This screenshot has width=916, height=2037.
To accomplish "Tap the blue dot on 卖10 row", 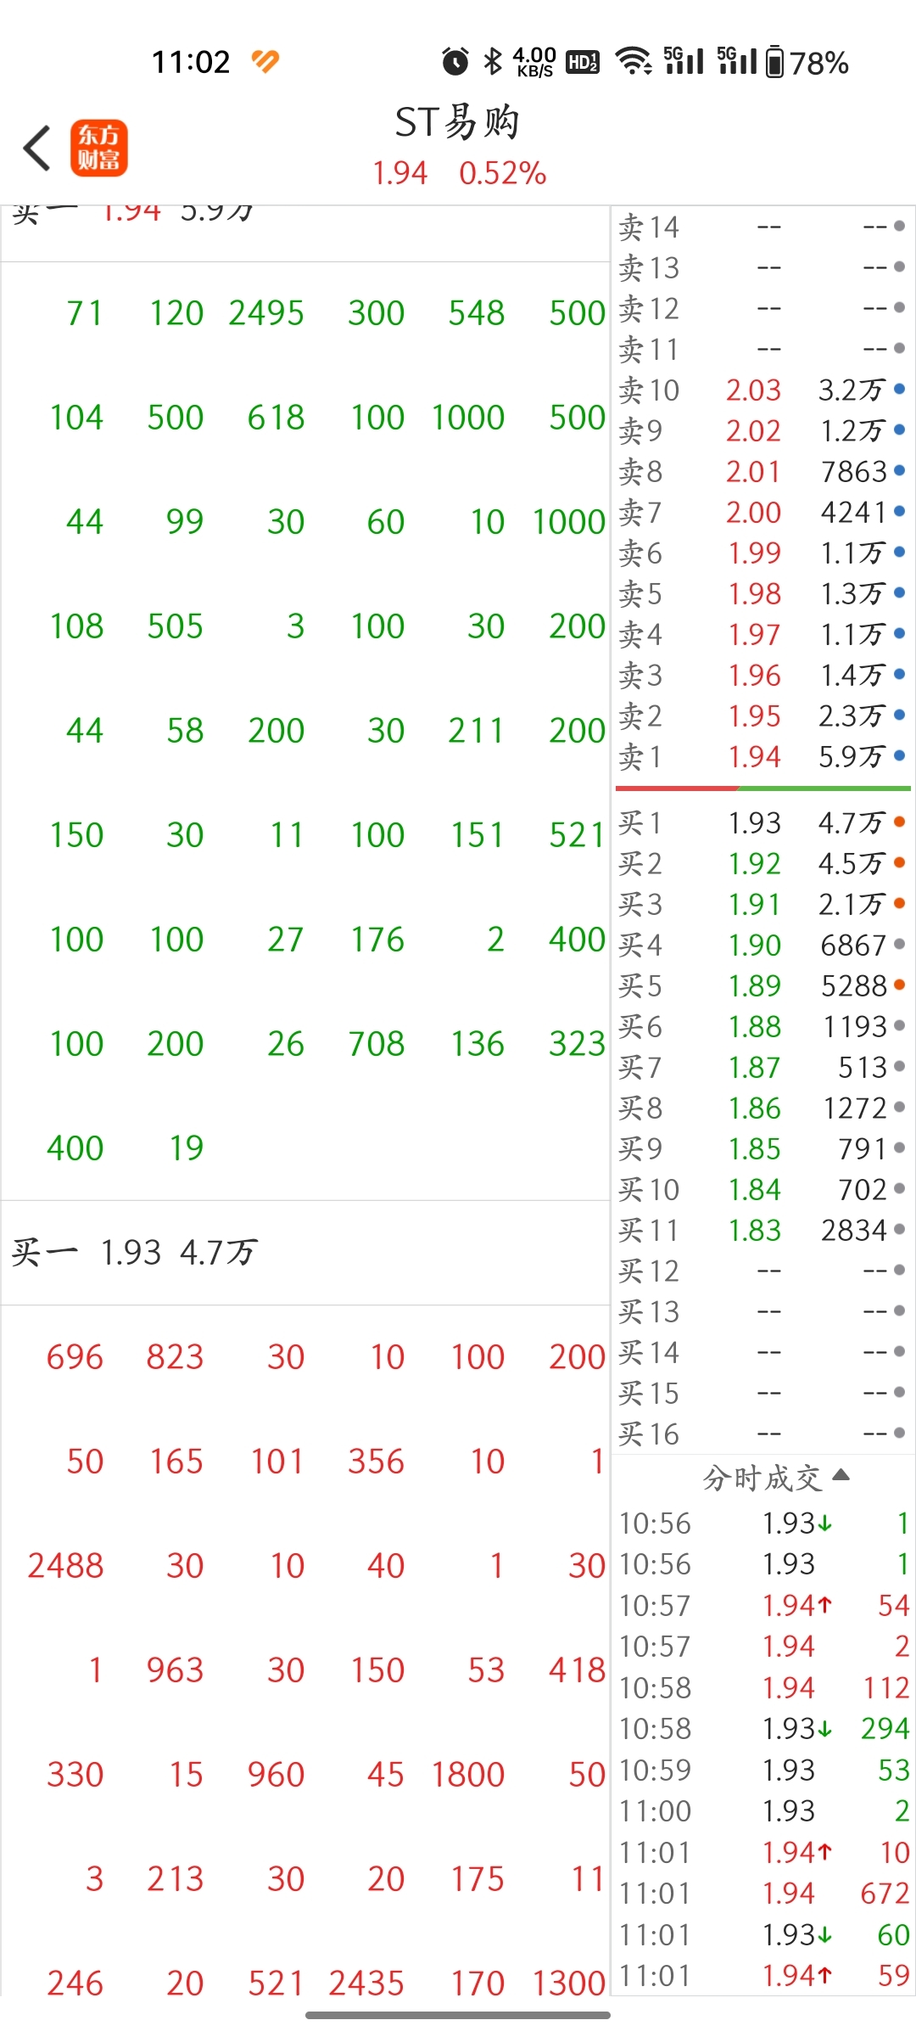I will pos(899,389).
